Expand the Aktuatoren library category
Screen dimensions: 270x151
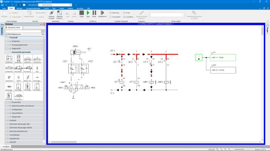pyautogui.click(x=10, y=41)
